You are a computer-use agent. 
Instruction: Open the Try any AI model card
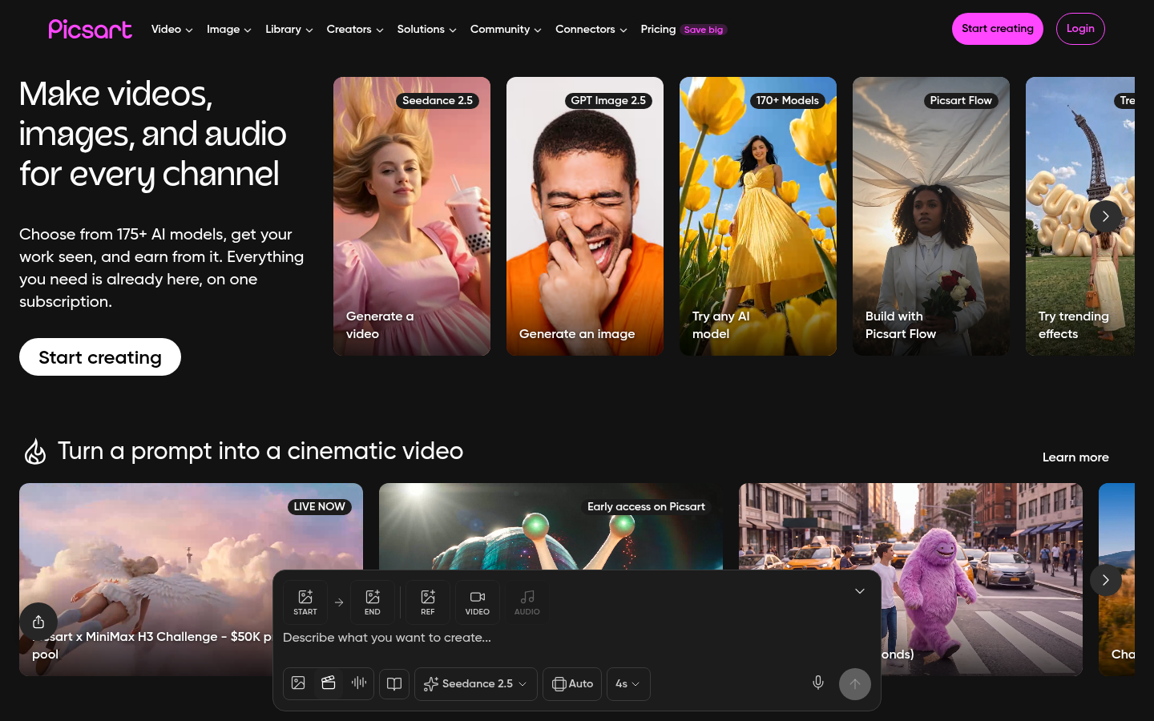coord(758,216)
